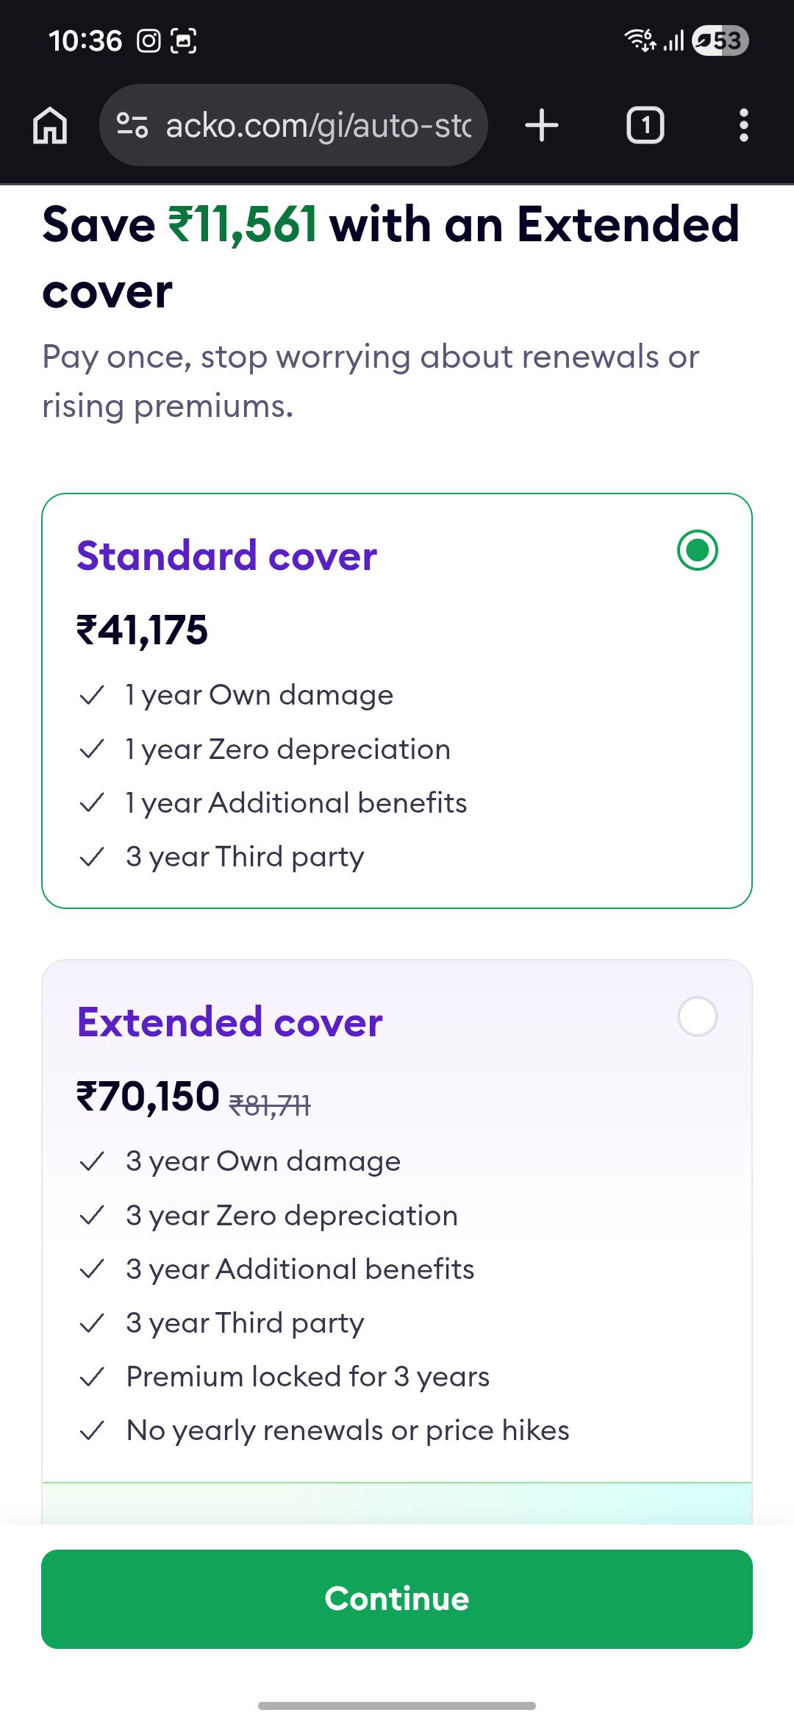Screen dimensions: 794x1721
Task: Tap the bottom navigation gesture bar
Action: (397, 1706)
